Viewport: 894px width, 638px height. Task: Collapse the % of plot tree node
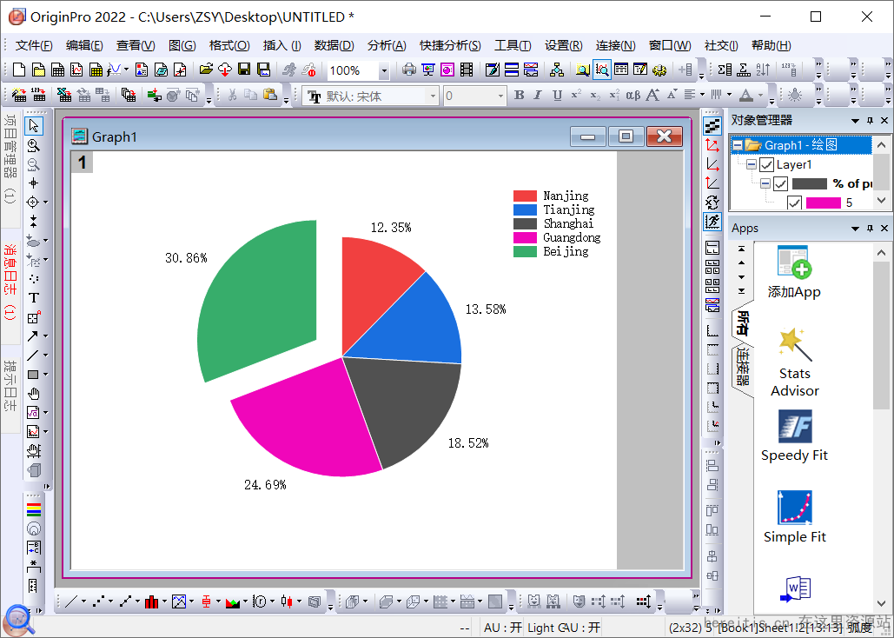click(765, 183)
